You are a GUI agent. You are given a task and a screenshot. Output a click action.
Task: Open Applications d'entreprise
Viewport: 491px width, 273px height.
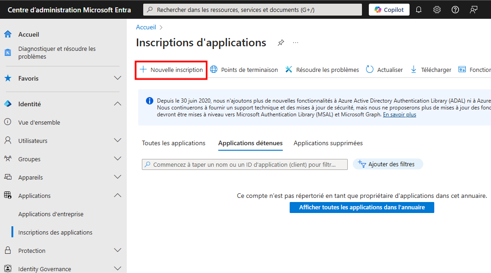[x=51, y=214]
